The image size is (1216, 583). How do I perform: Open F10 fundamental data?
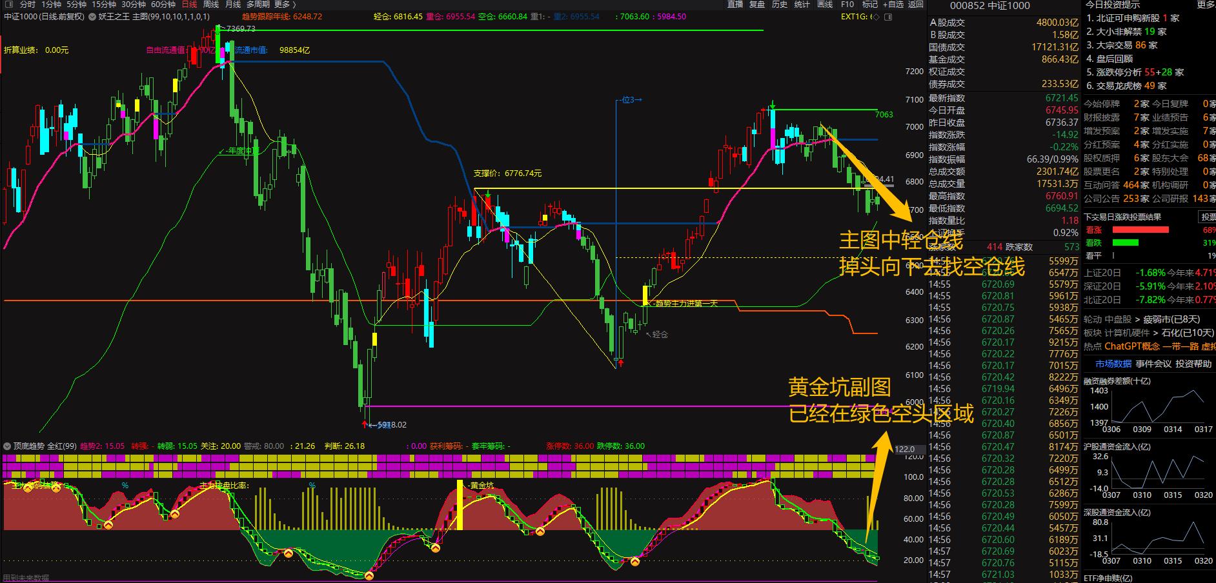847,5
